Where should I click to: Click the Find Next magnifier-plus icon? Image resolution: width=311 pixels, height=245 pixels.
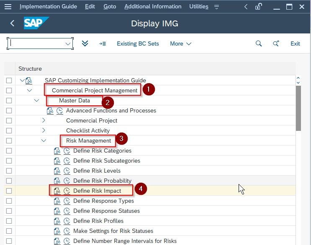pyautogui.click(x=276, y=43)
